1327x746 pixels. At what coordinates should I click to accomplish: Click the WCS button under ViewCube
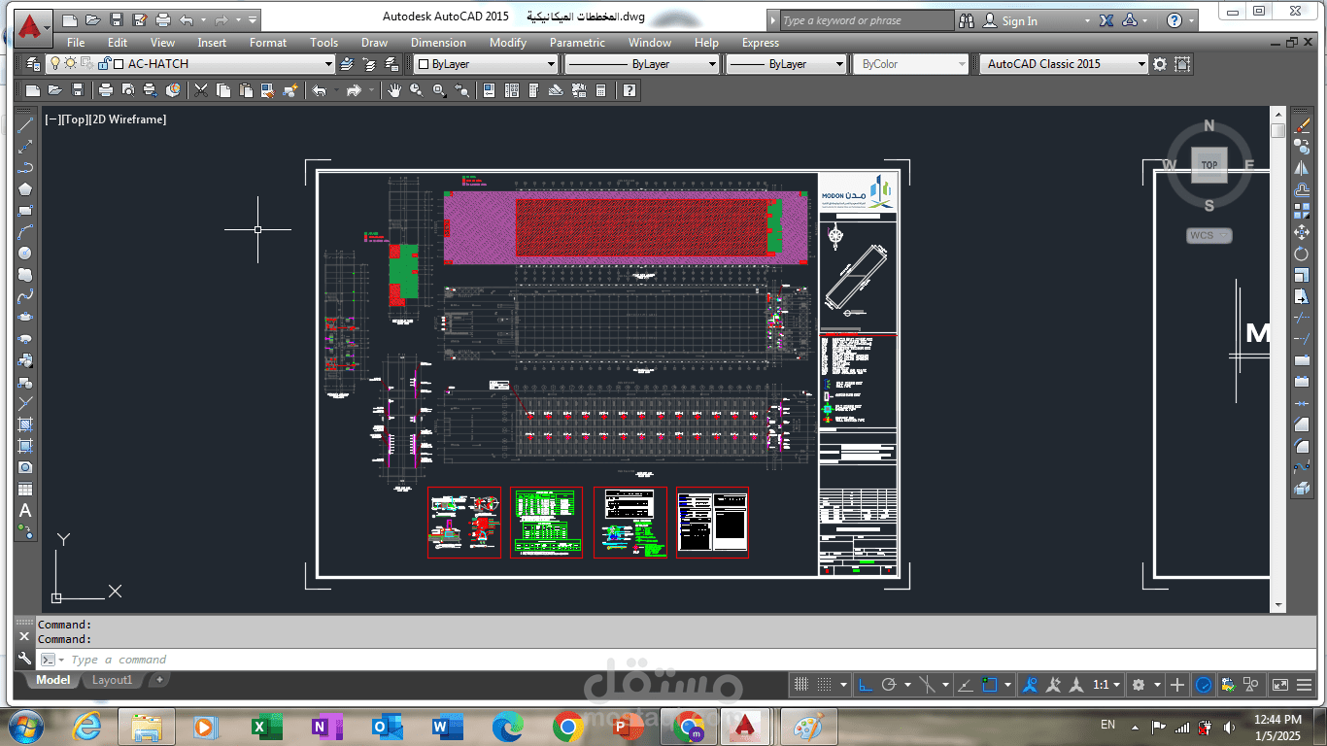pyautogui.click(x=1209, y=235)
